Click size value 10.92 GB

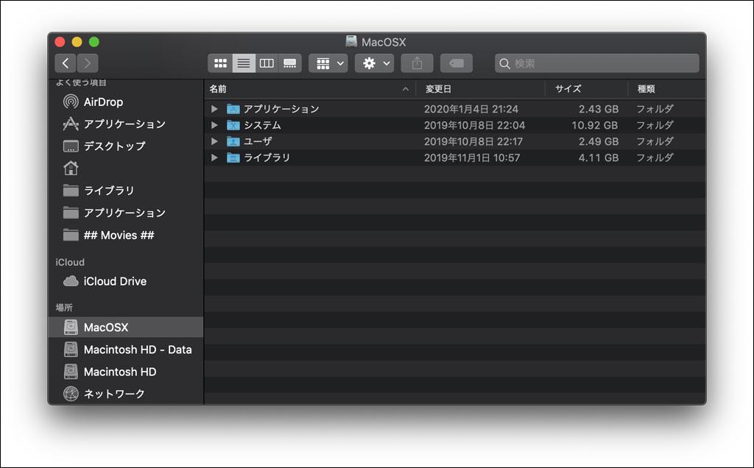594,125
